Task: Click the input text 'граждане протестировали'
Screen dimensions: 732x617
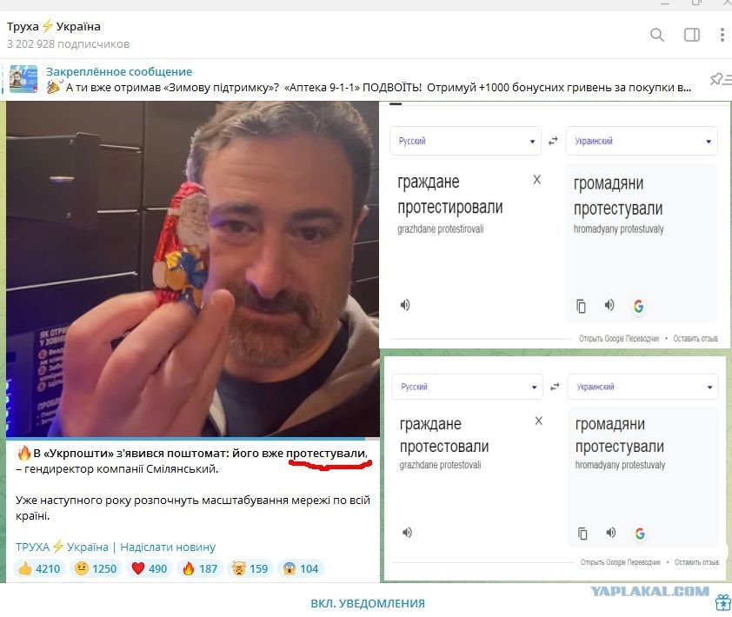Action: pos(450,194)
